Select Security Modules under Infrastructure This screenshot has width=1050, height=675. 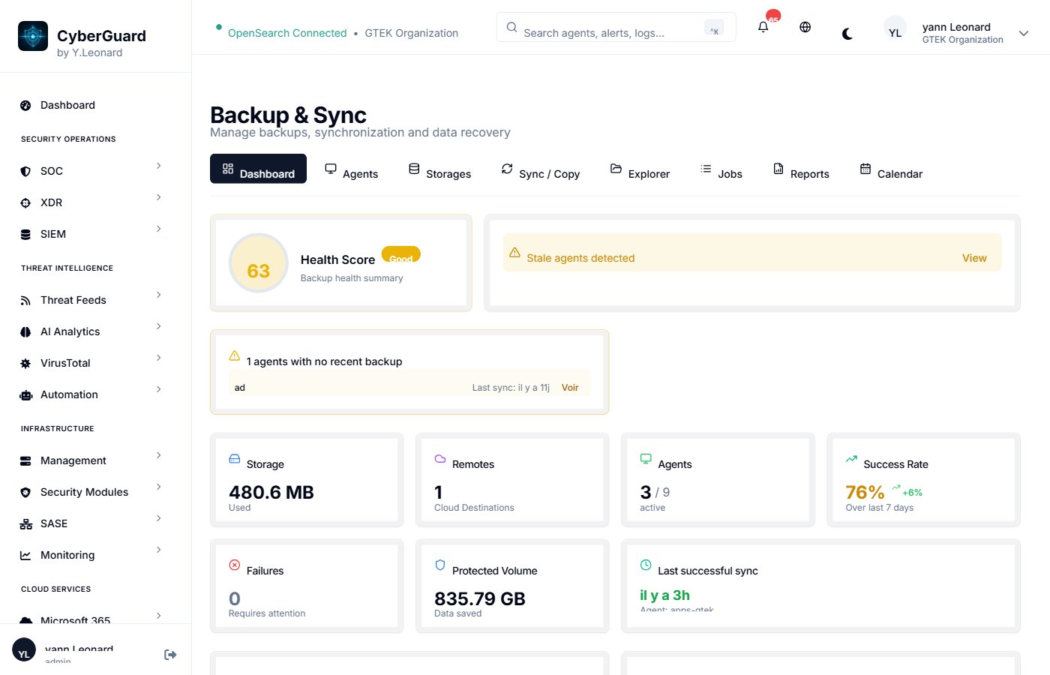(x=83, y=492)
